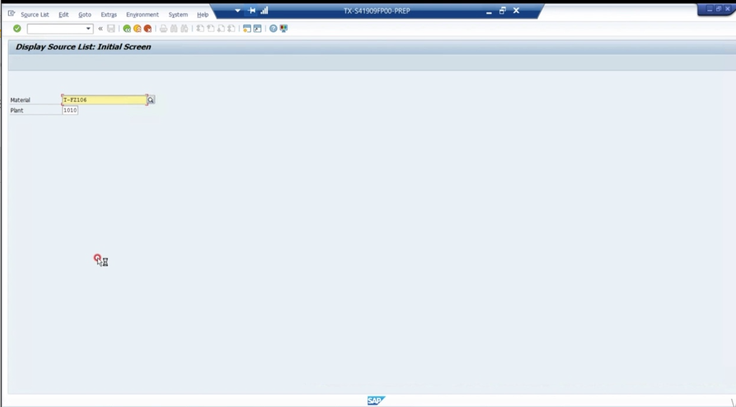The image size is (736, 407).
Task: Collapse the command field with the double-chevron
Action: click(x=100, y=28)
